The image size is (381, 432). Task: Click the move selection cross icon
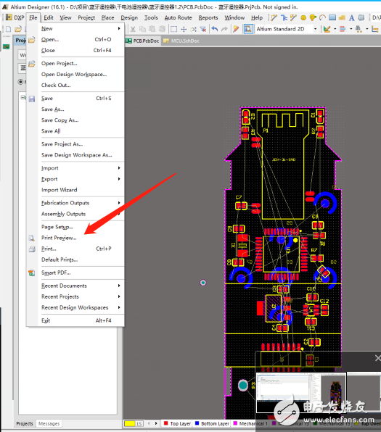click(184, 29)
